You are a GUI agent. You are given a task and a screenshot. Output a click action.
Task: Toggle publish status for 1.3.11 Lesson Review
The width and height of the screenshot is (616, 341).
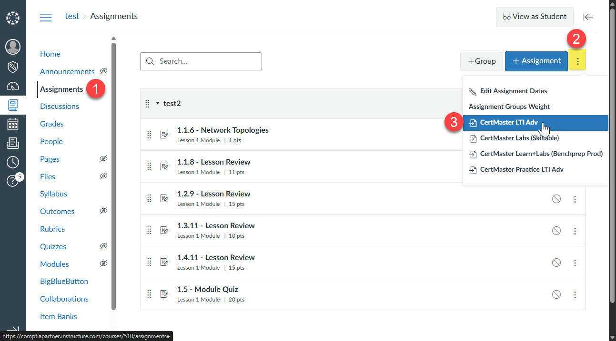(556, 231)
